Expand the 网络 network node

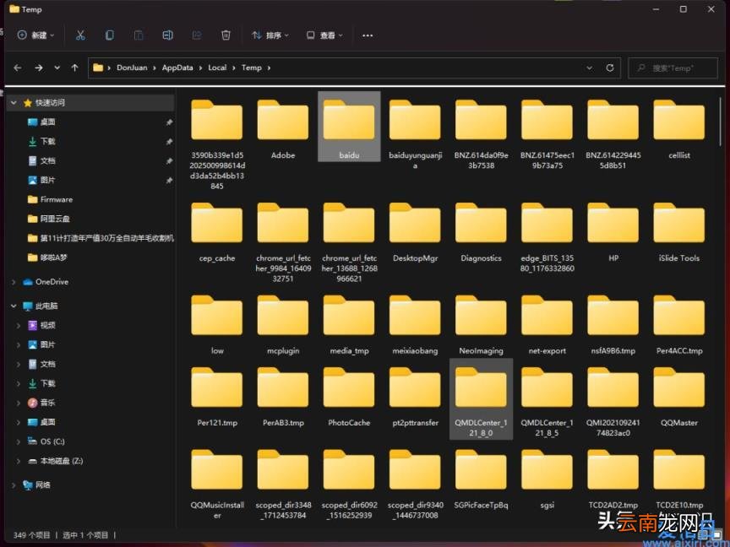point(14,485)
